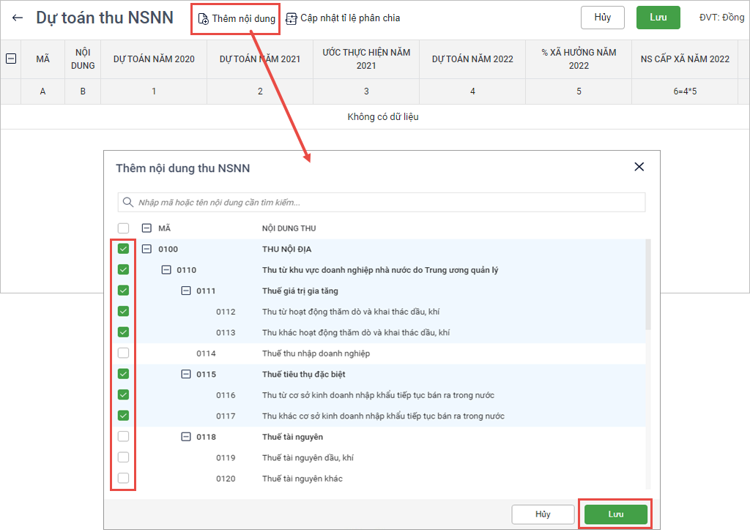Click the top green Lưu button

(x=658, y=18)
